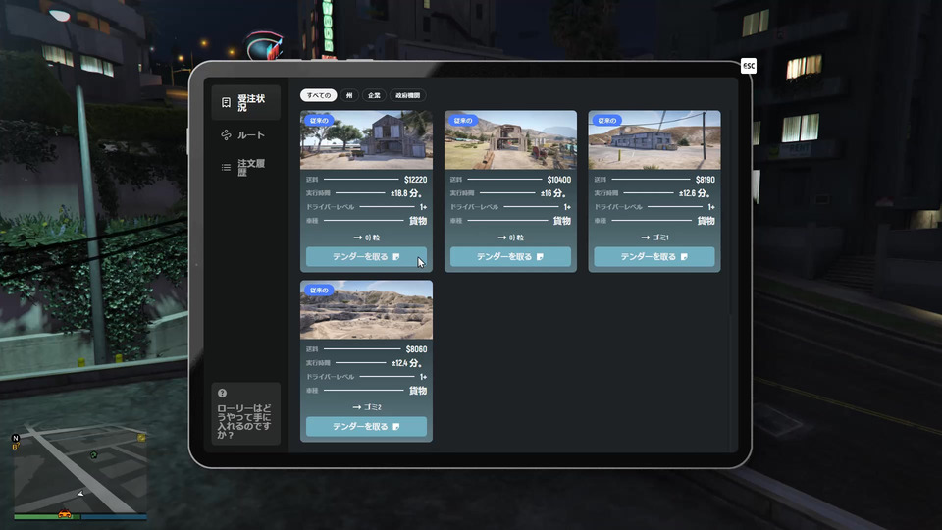Click the ±12.4 分 duration value
942x530 pixels.
406,363
